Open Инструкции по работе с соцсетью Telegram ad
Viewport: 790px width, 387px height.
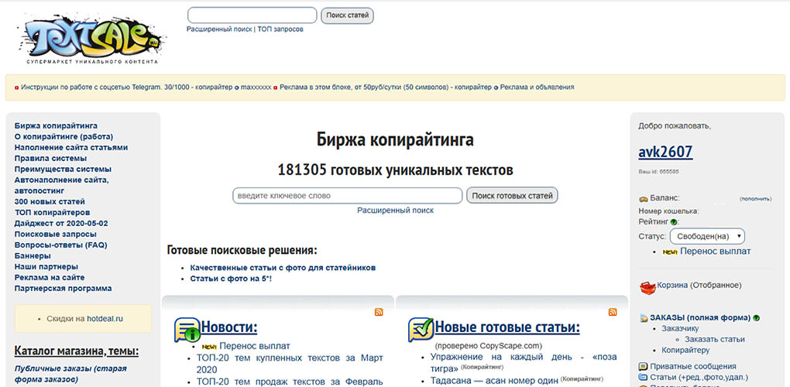click(x=126, y=87)
